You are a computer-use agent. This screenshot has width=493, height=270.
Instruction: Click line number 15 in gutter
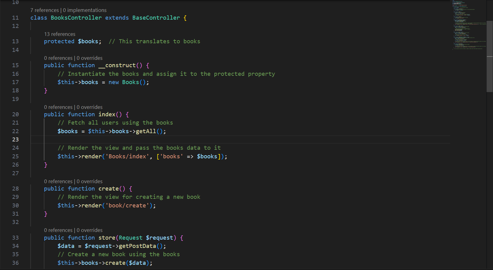coord(15,65)
